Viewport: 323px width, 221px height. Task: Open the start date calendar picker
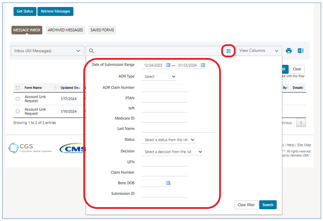(x=168, y=65)
